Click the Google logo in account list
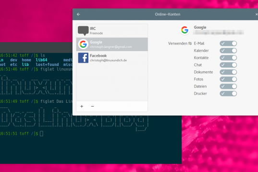This screenshot has height=172, width=258. coord(83,44)
